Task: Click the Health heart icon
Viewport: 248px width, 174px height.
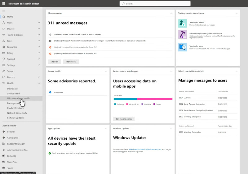Action: coord(4,83)
